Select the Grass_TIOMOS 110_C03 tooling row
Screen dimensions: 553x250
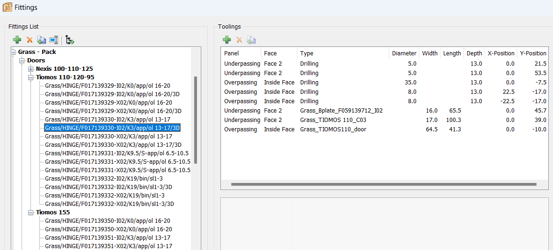click(385, 120)
